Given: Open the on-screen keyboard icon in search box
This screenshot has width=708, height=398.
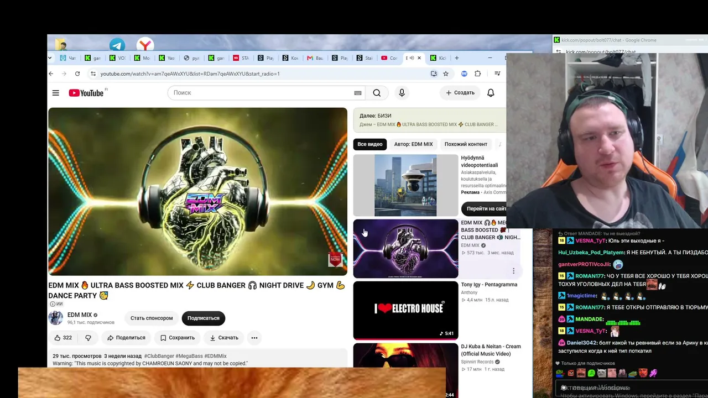Looking at the screenshot, I should coord(358,93).
